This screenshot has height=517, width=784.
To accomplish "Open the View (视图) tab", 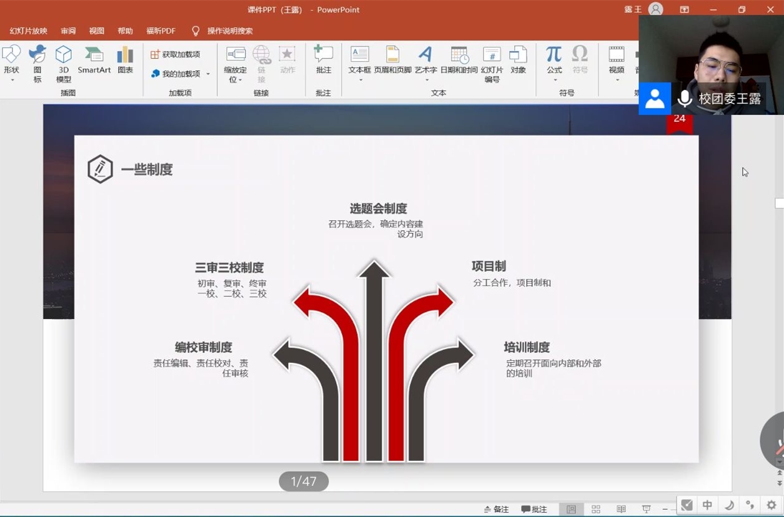I will coord(97,31).
